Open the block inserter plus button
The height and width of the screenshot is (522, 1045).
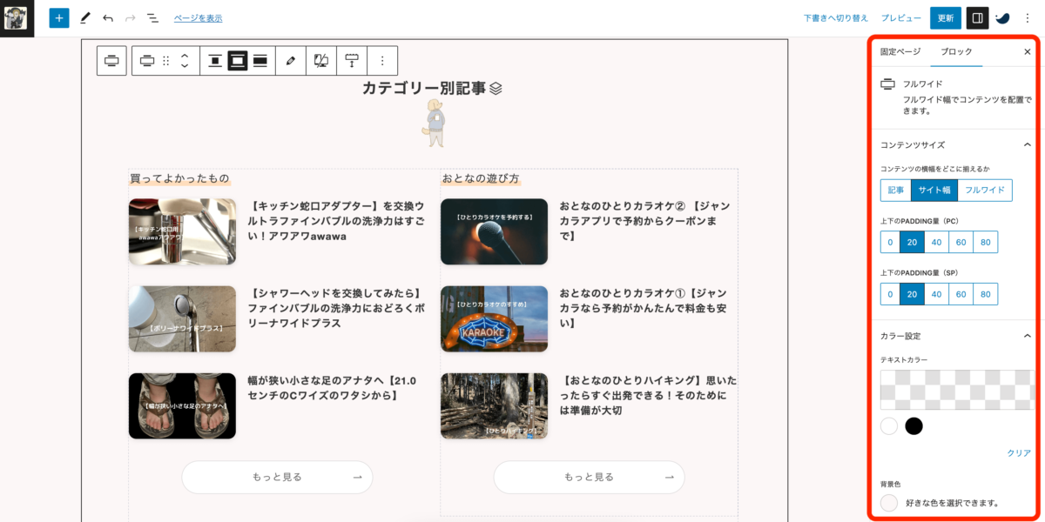pos(59,17)
